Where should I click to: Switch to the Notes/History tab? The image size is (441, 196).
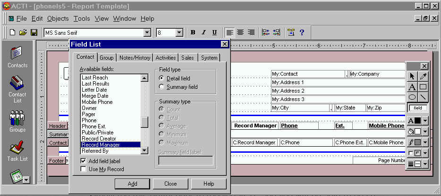pos(135,58)
